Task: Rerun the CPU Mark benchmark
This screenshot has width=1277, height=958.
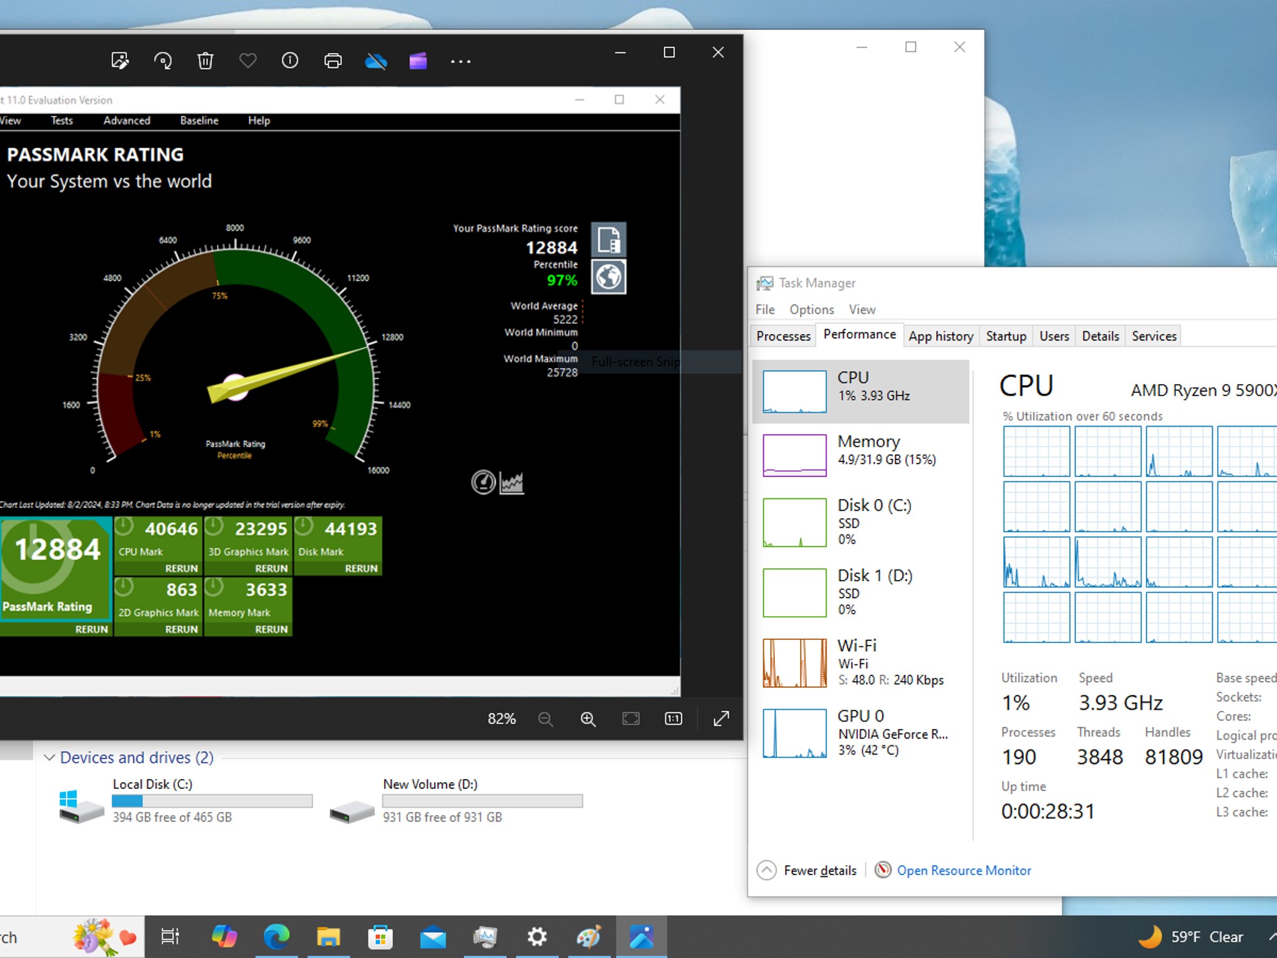Action: click(x=181, y=568)
